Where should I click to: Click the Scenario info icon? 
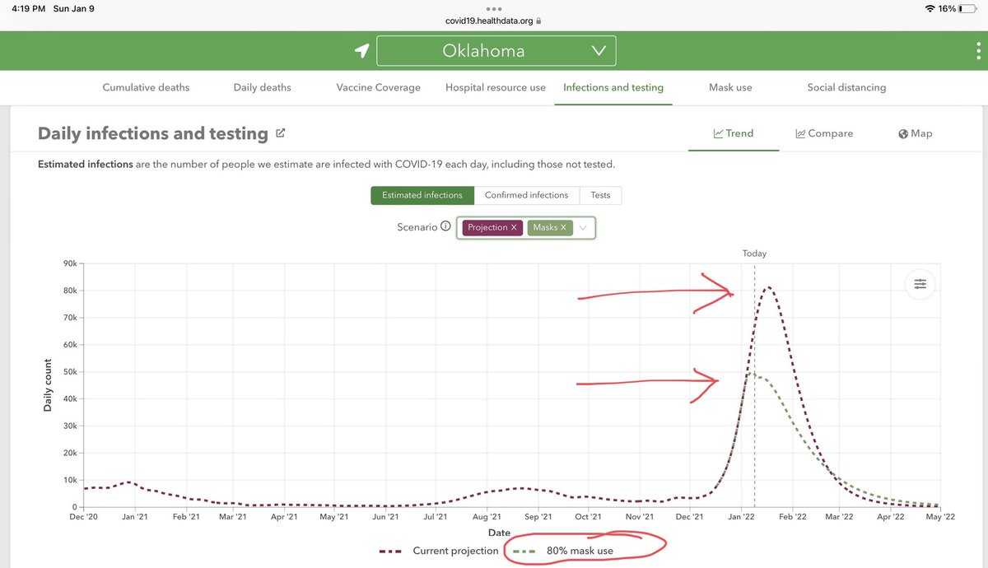point(445,226)
